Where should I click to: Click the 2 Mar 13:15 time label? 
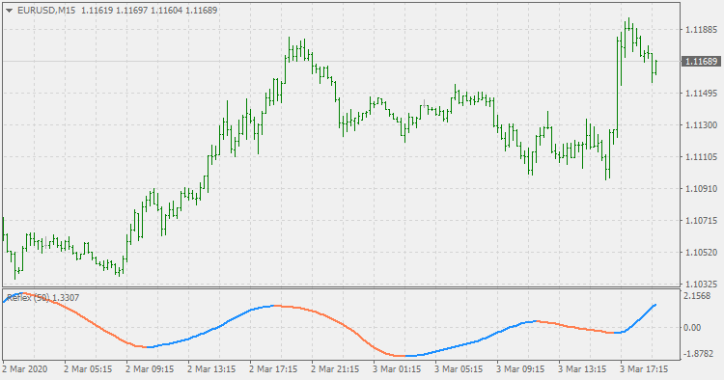pos(211,369)
